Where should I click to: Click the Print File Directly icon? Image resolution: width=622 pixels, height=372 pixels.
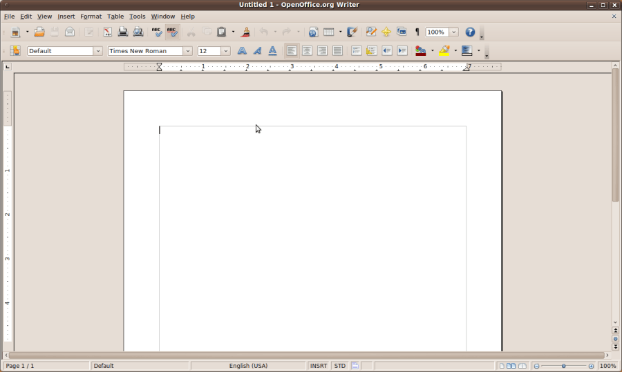123,32
